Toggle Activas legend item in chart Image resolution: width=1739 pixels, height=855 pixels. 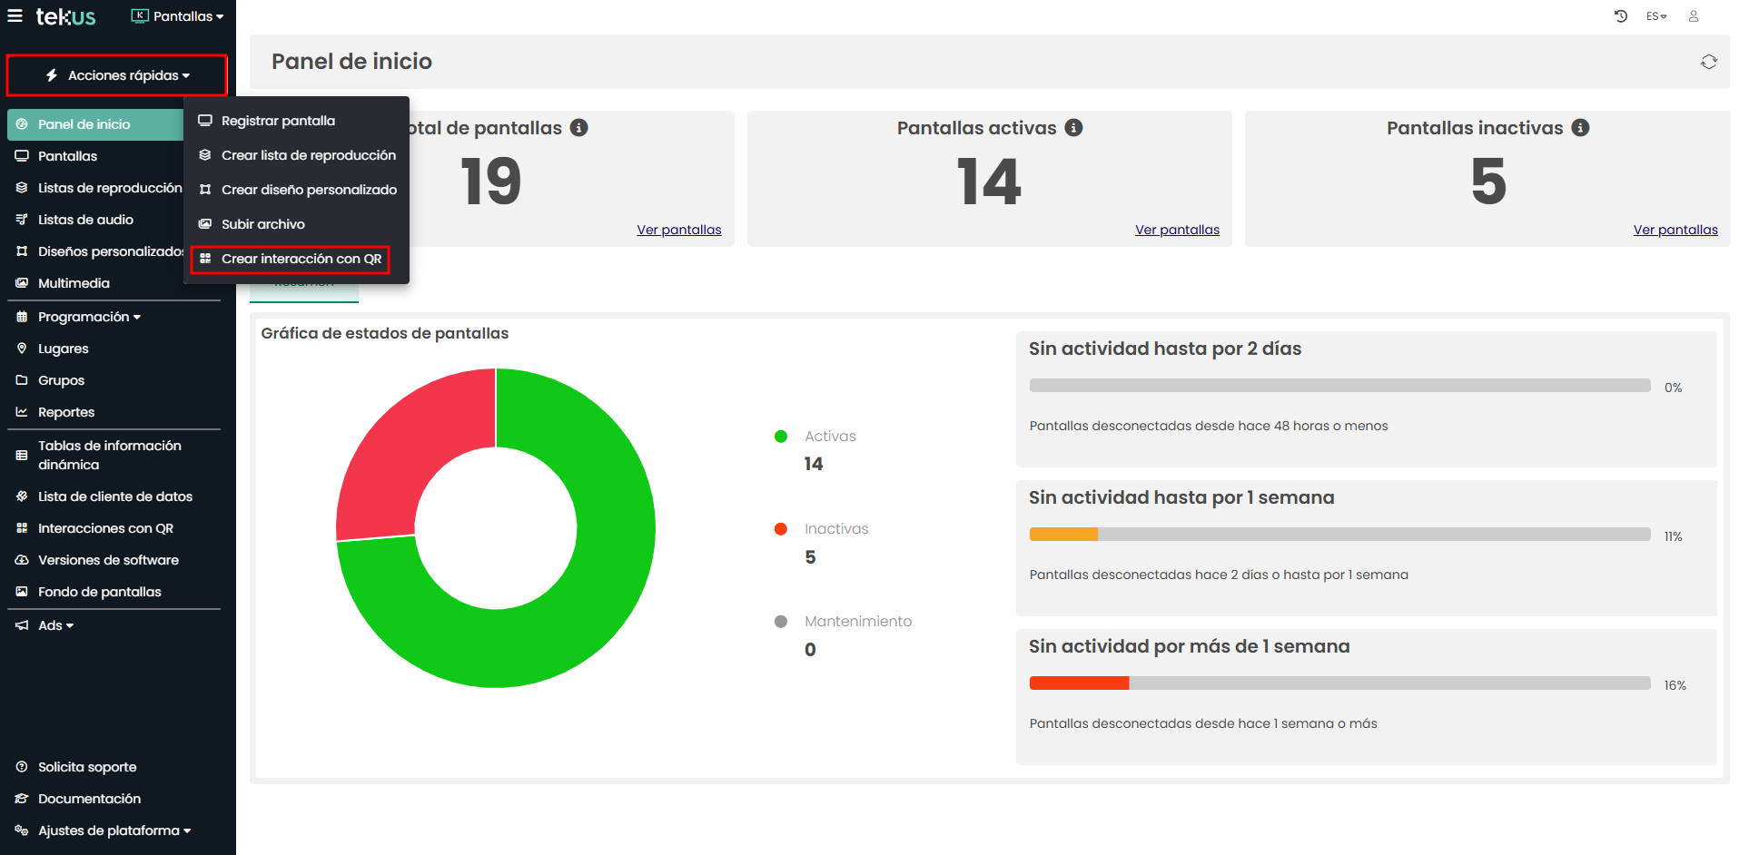click(829, 437)
